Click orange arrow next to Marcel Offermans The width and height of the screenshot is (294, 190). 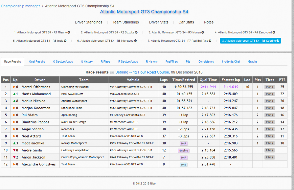[x=14, y=87]
